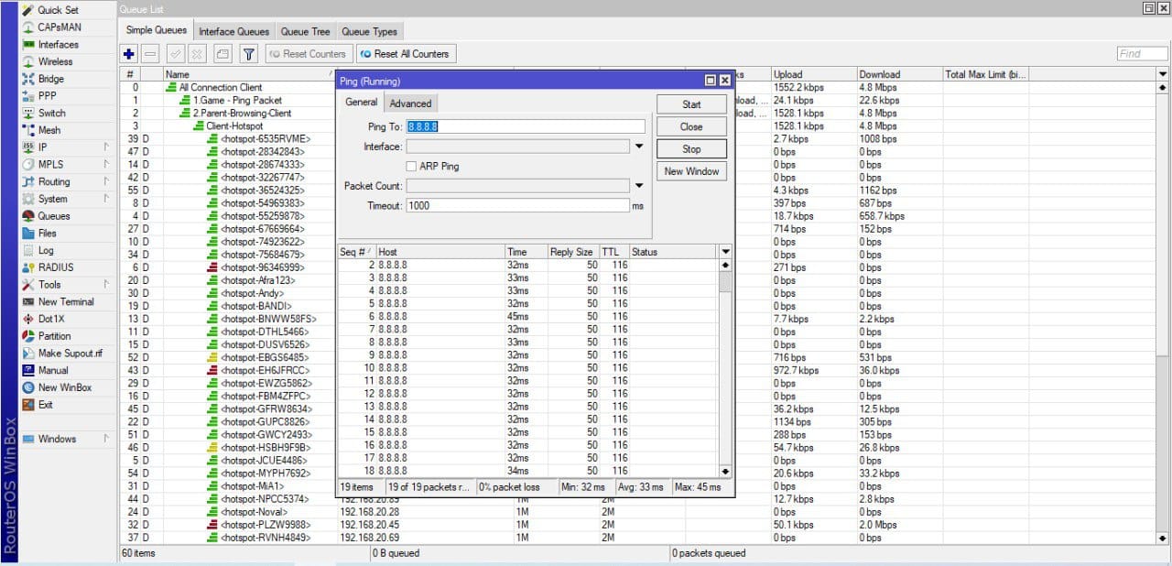Expand the MPLS submenu arrow
The width and height of the screenshot is (1172, 566).
point(106,165)
